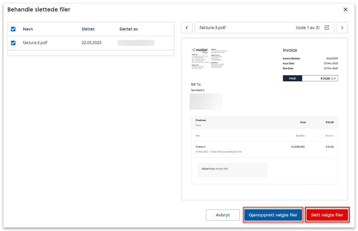Go to the previous preview page arrow
358x231 pixels.
(187, 28)
